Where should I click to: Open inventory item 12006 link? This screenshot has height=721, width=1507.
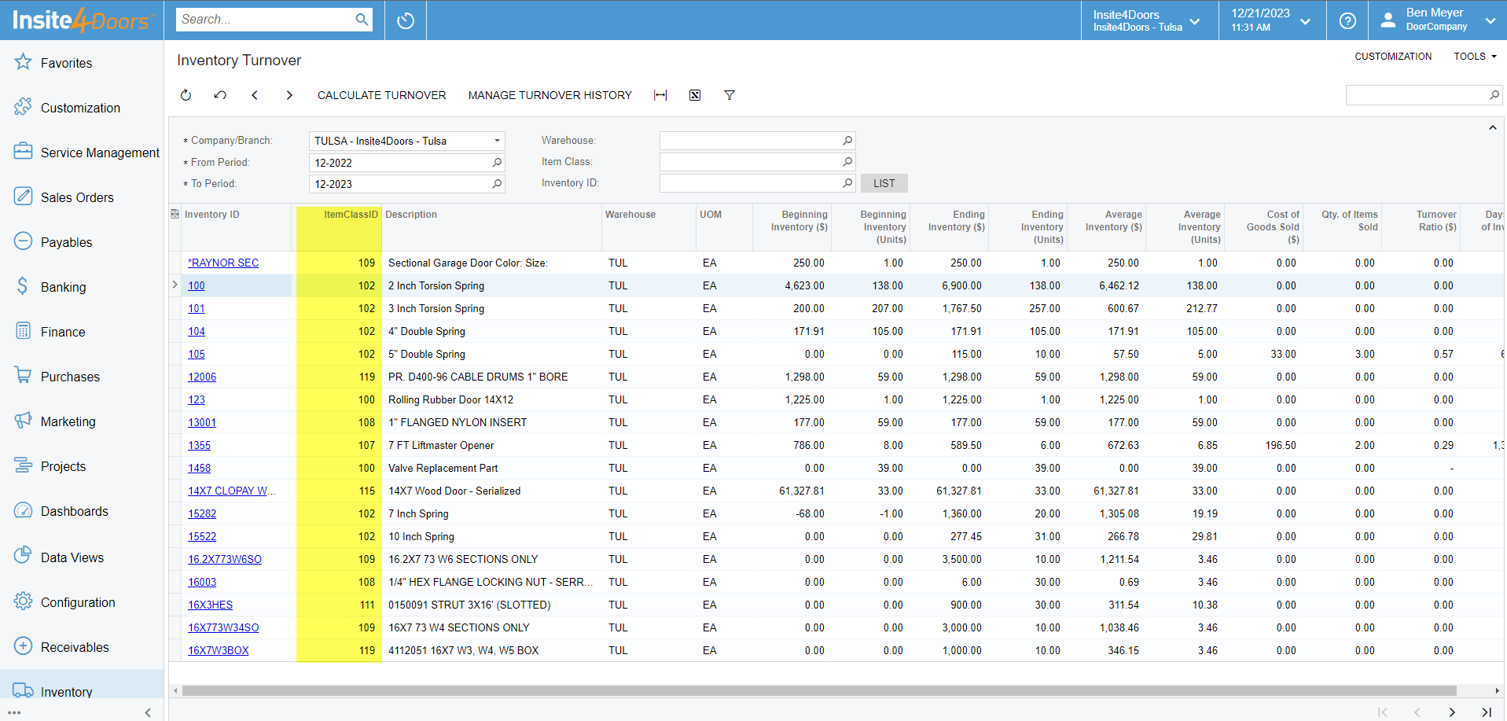pyautogui.click(x=202, y=377)
